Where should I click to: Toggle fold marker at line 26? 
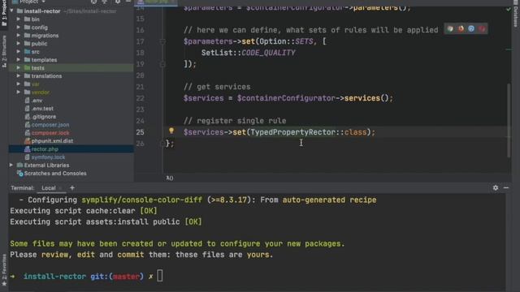point(162,144)
